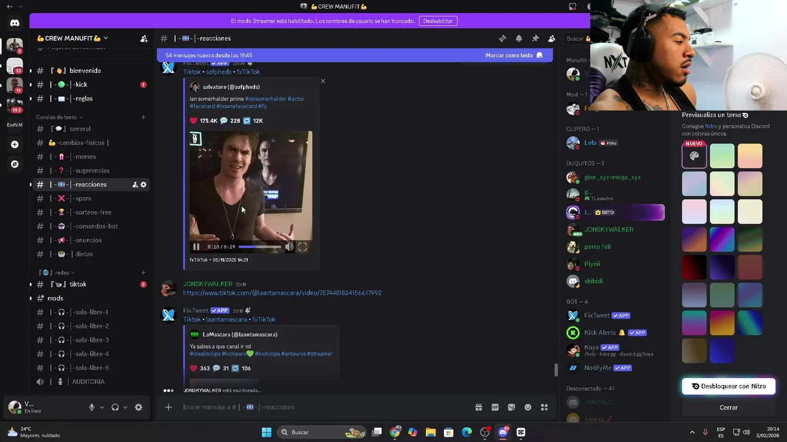Click the add a server plus icon
Image resolution: width=787 pixels, height=442 pixels.
[15, 144]
